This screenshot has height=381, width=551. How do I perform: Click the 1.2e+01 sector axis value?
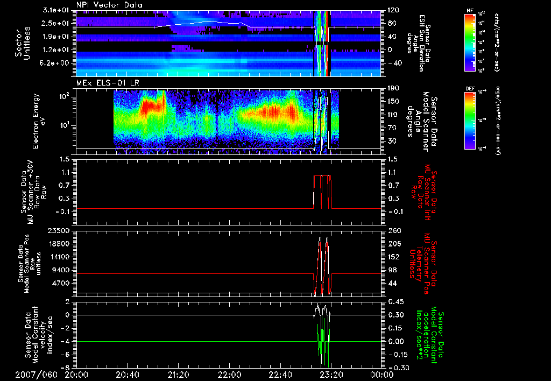click(55, 50)
